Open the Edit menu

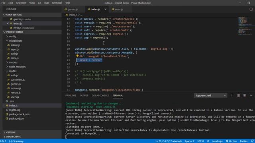click(x=11, y=3)
